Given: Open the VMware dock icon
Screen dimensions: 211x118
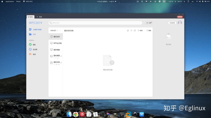Looking at the screenshot, I should pos(128,115).
